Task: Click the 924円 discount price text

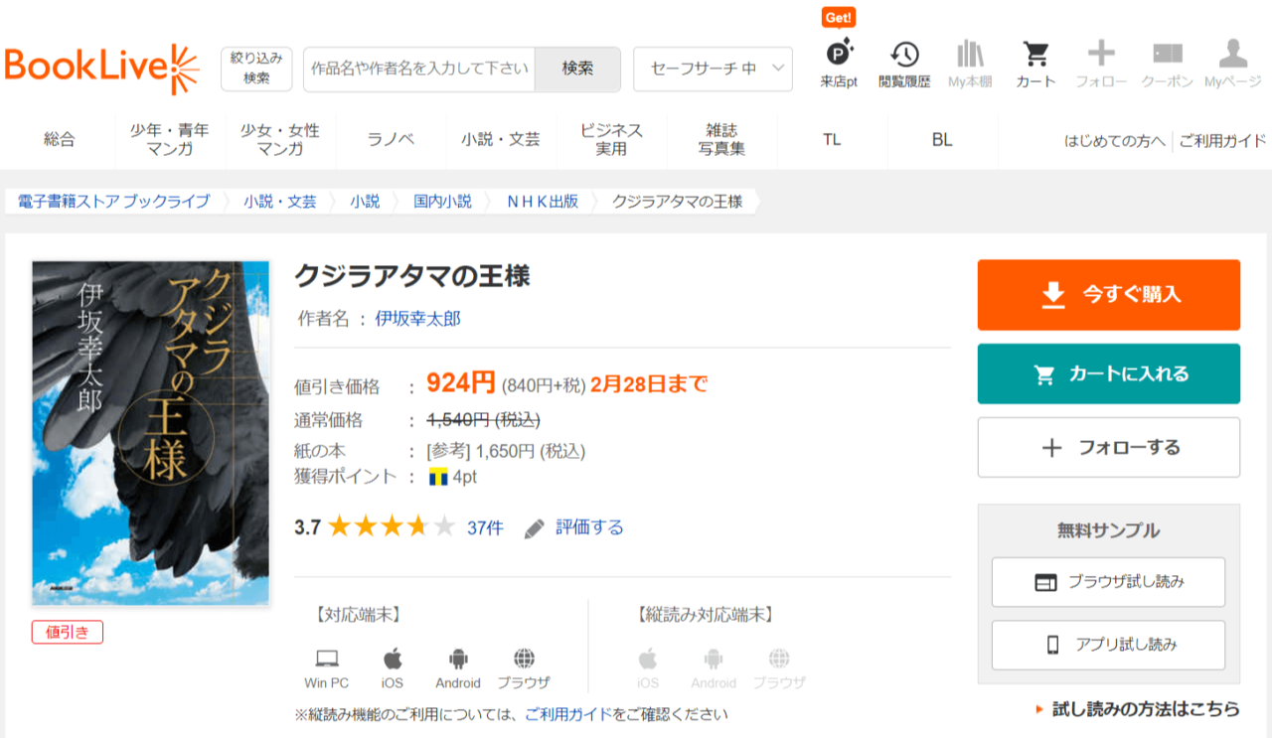Action: (x=461, y=382)
